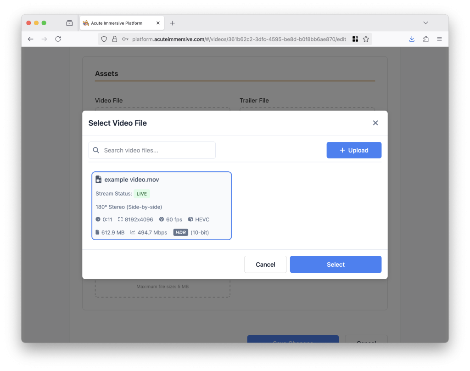The width and height of the screenshot is (470, 371).
Task: Go back with the browser back arrow
Action: [x=31, y=39]
